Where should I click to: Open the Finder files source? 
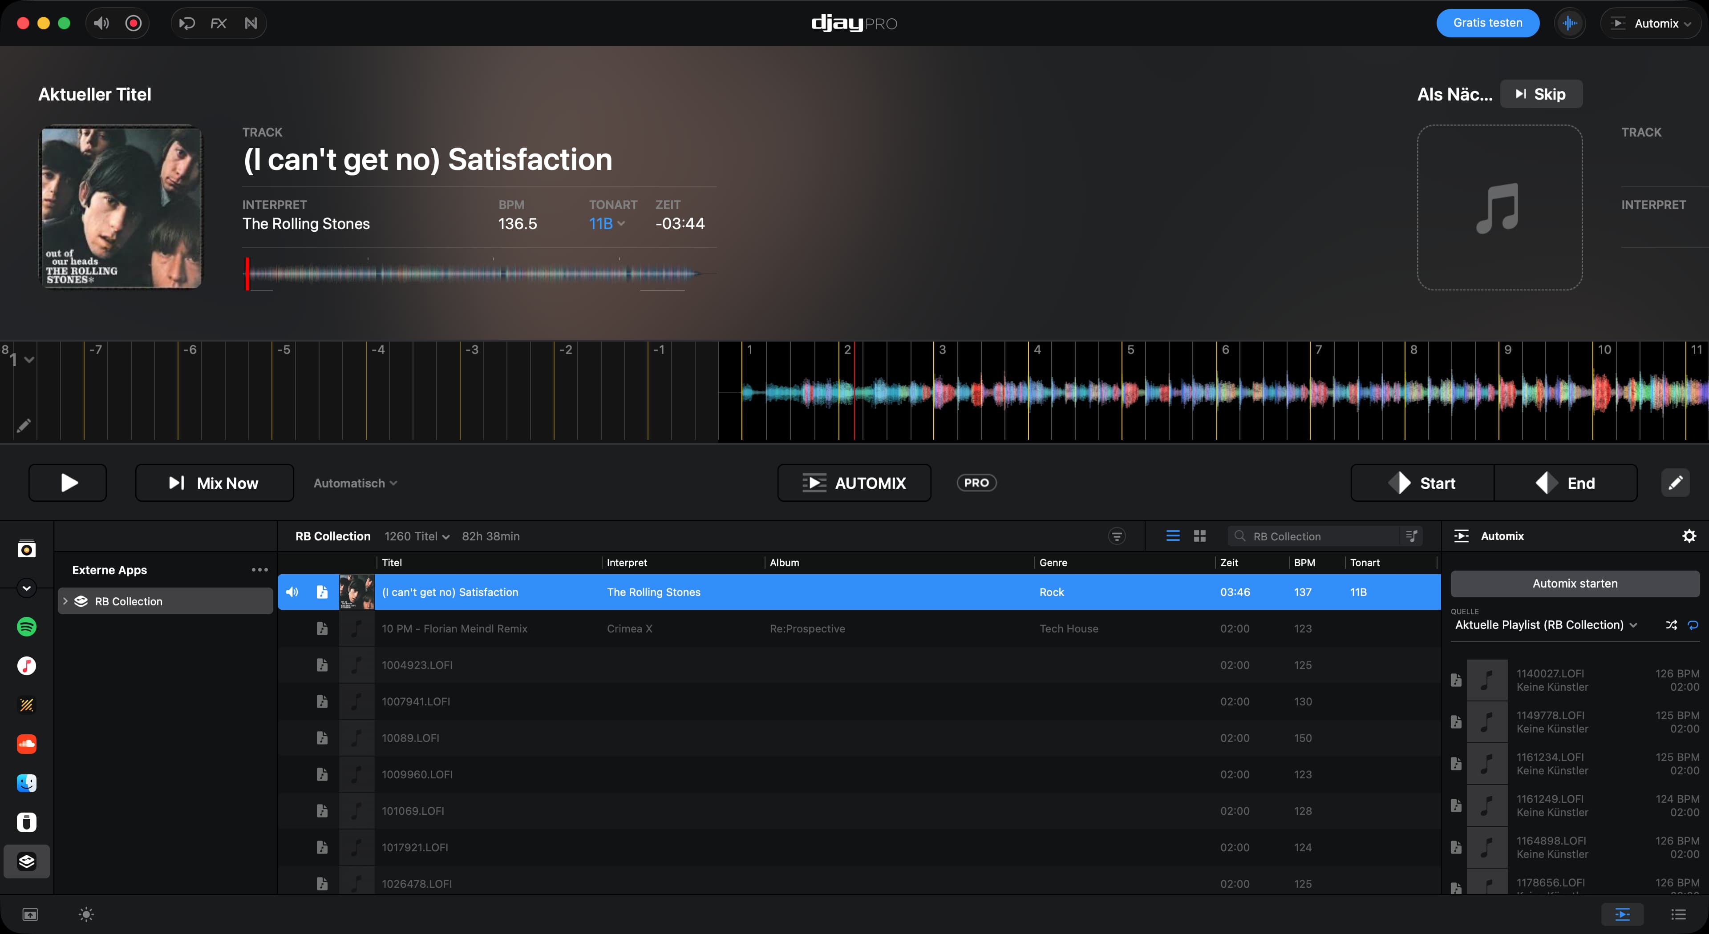(27, 783)
